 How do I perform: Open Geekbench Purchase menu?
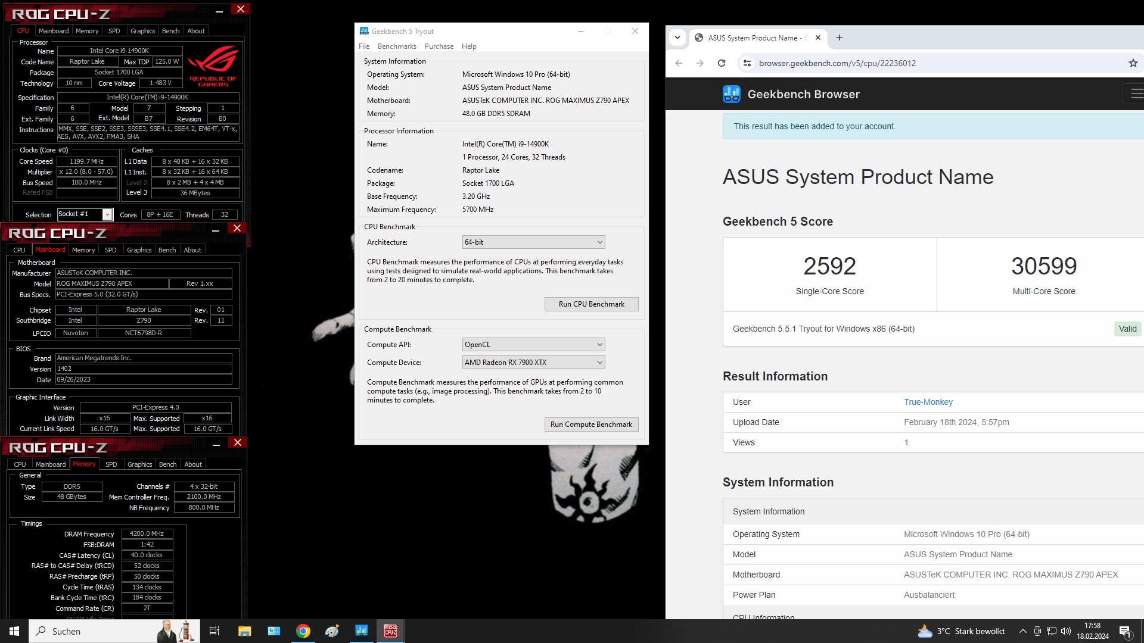439,46
